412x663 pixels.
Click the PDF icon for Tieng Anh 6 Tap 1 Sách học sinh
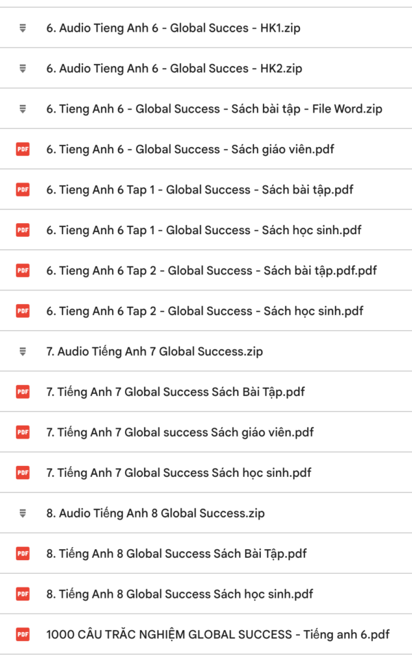click(x=22, y=230)
